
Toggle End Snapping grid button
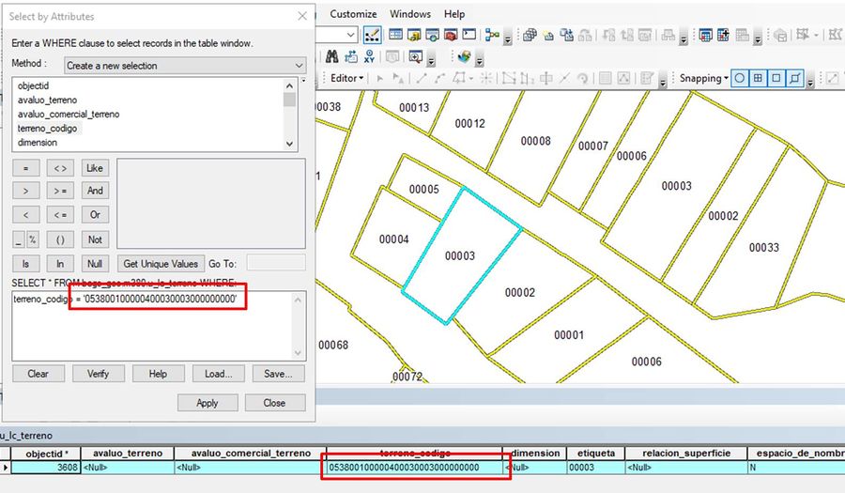[x=758, y=78]
